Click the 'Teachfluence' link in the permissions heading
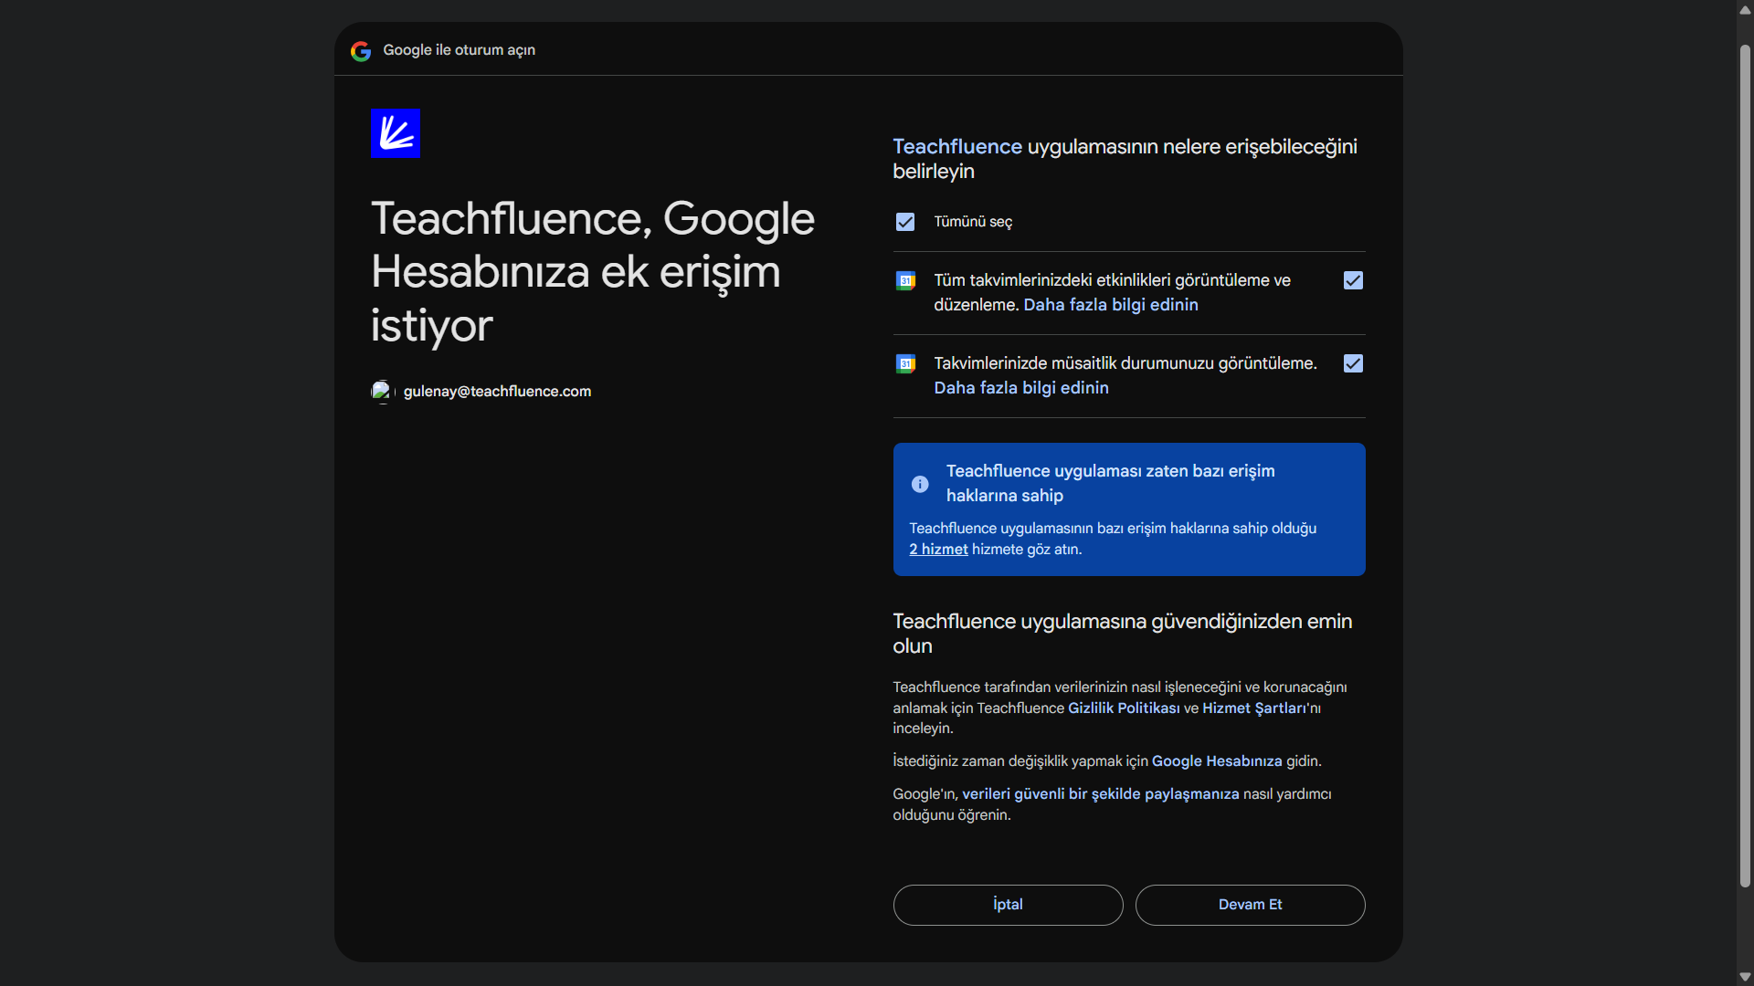The image size is (1754, 986). (957, 147)
